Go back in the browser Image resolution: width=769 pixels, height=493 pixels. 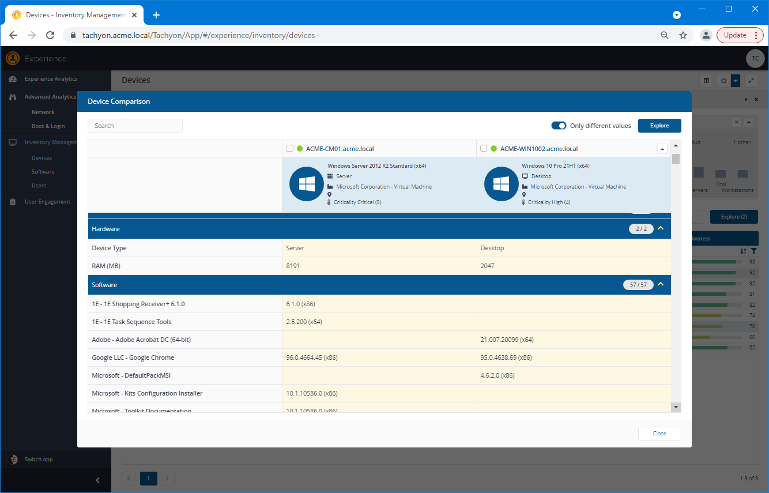pyautogui.click(x=13, y=35)
